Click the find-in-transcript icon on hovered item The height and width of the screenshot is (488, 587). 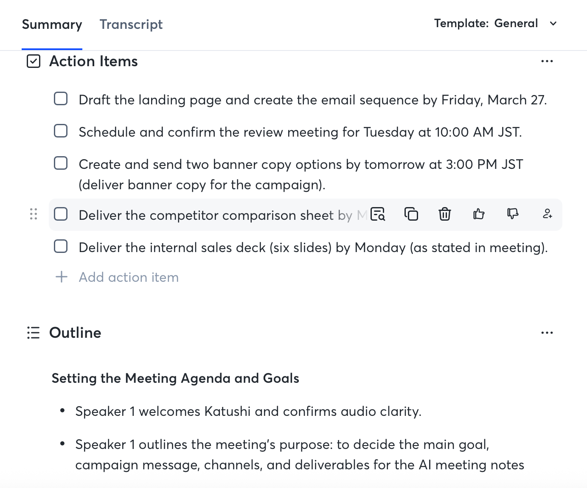pyautogui.click(x=378, y=214)
